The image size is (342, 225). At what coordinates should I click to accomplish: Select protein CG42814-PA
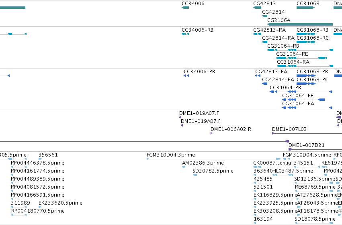278,80
